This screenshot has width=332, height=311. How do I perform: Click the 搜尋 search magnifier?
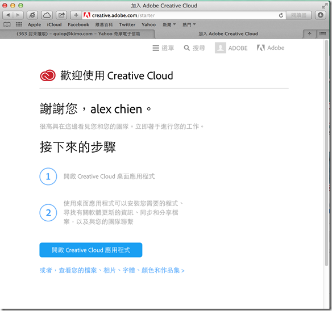(x=194, y=48)
